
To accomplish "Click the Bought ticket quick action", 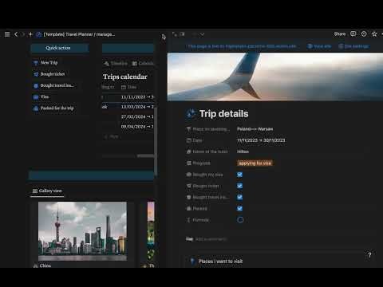I will coord(49,74).
